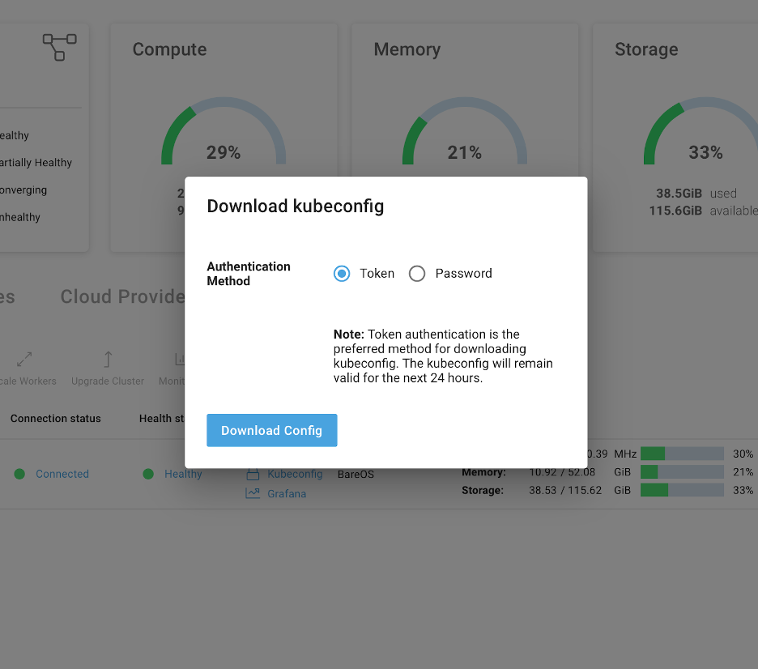Click the partially hidden Monitoring icon
The image size is (758, 669).
[x=179, y=359]
